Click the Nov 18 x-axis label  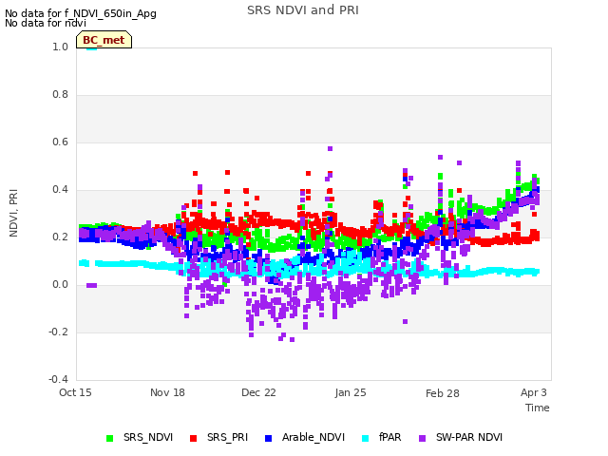[167, 392]
